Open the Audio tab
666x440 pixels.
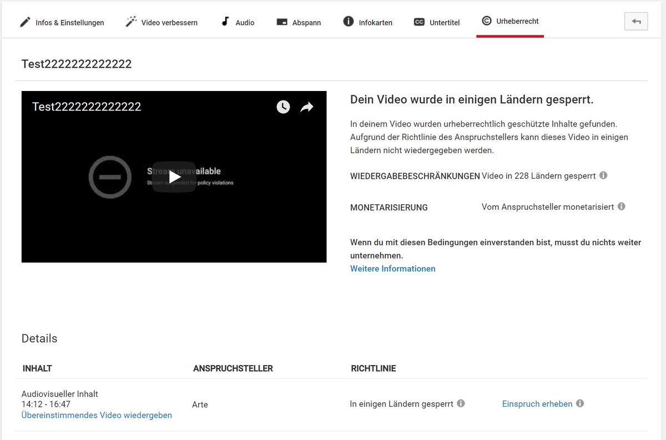pyautogui.click(x=238, y=23)
